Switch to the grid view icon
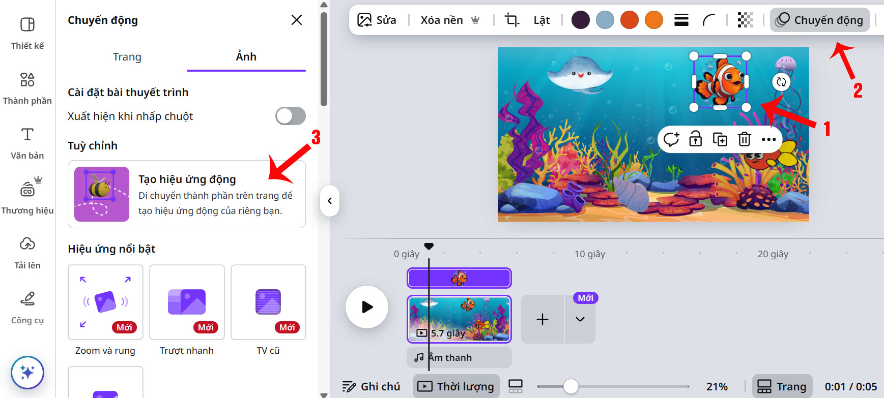Viewport: 884px width, 398px height. [x=516, y=386]
